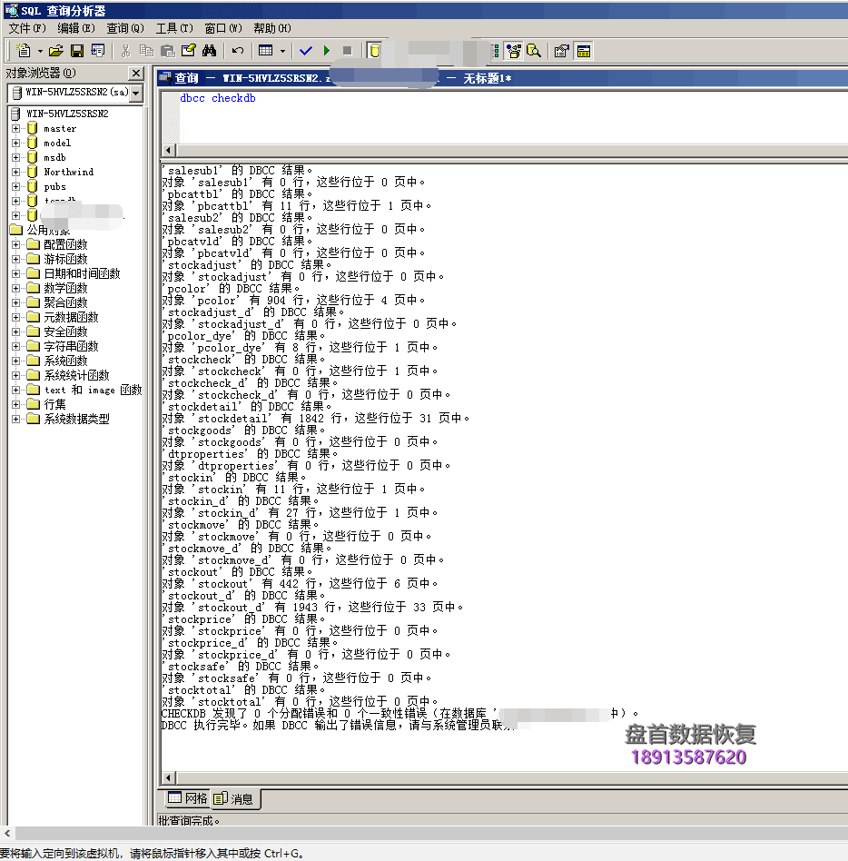
Task: Expand the 配置函数 folder
Action: tap(16, 244)
